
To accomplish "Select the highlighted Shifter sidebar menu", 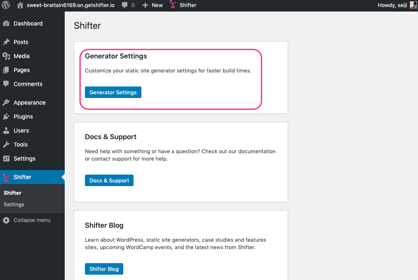I will (32, 177).
